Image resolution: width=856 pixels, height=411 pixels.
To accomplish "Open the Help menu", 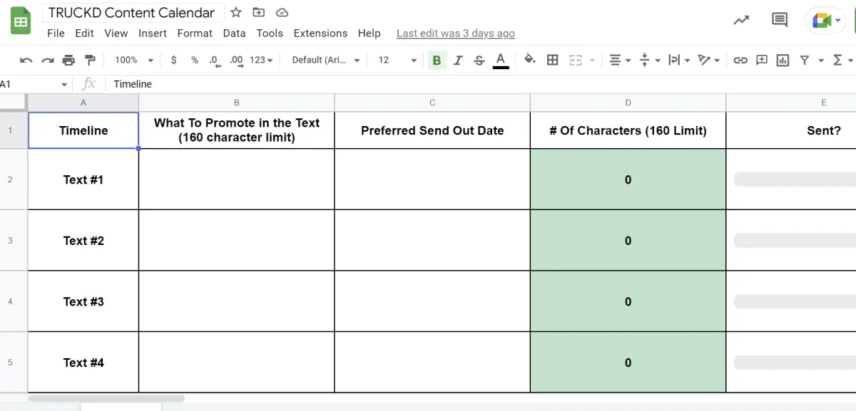I will point(369,33).
